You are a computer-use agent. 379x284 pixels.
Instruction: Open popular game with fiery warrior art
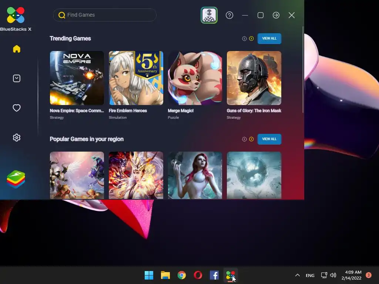(136, 175)
